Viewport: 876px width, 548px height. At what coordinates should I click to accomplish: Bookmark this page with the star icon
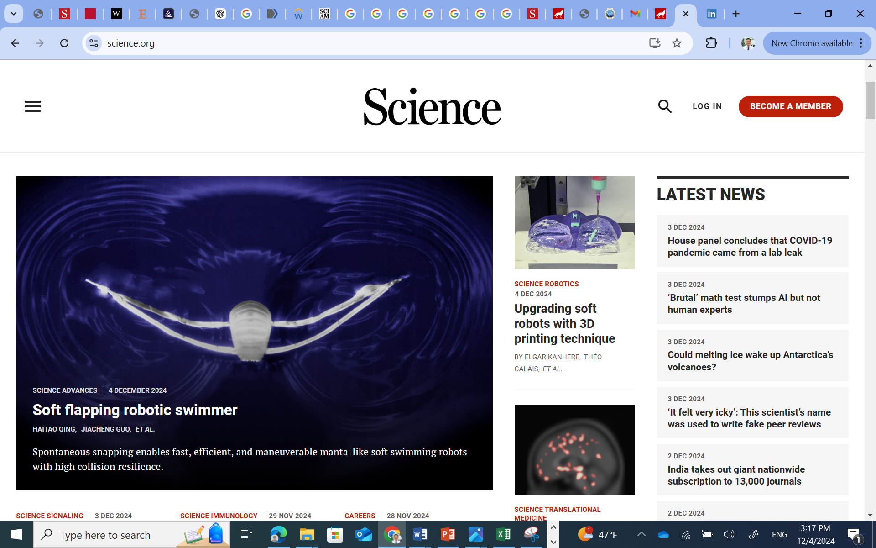(677, 43)
